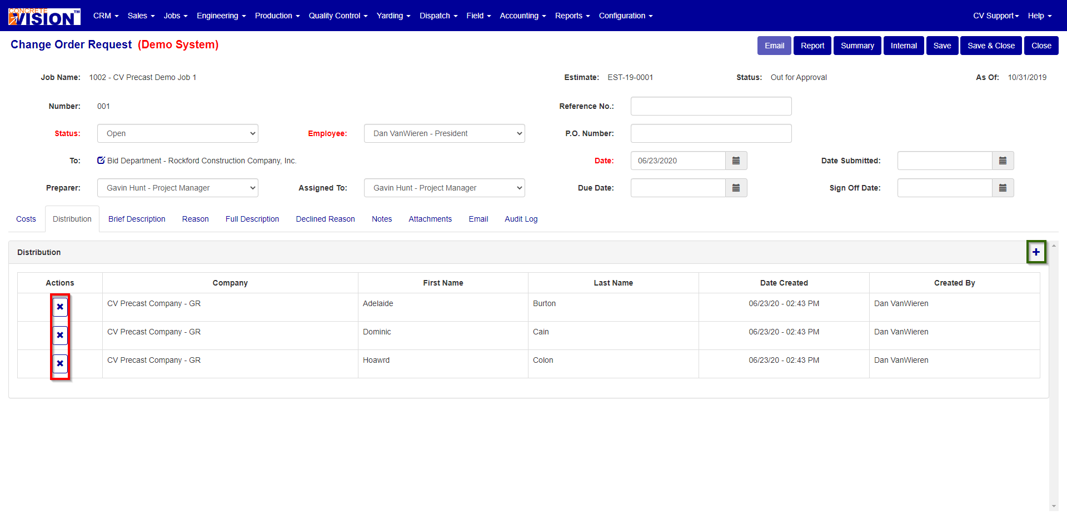Open the Notes tab
This screenshot has width=1067, height=520.
(x=382, y=219)
